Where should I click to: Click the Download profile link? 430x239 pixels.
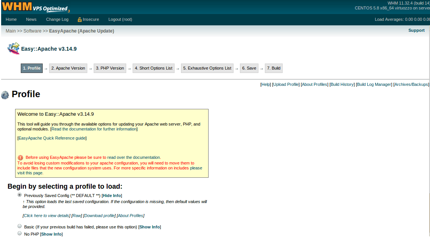coord(99,216)
